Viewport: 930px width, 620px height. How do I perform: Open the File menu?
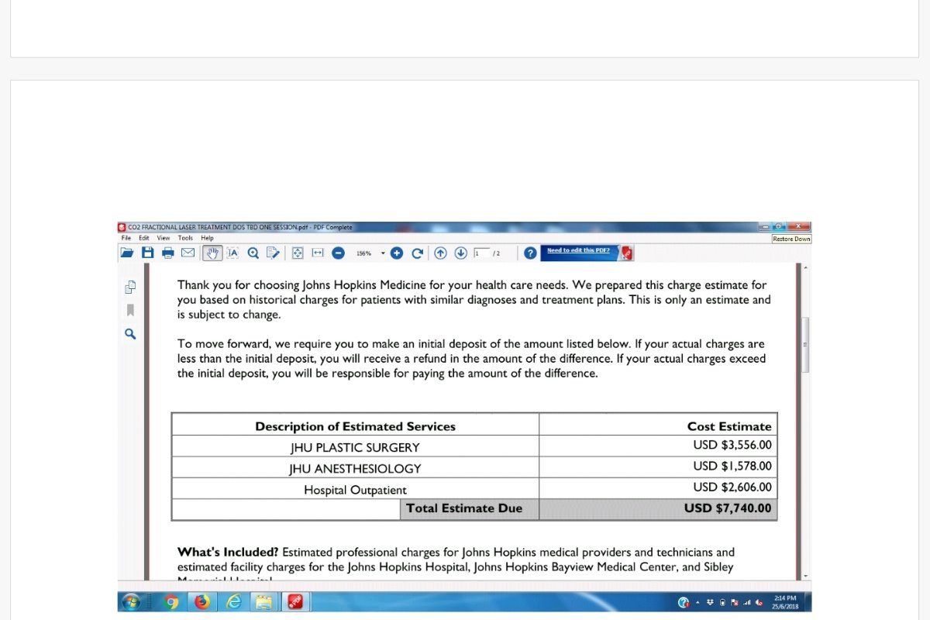126,238
